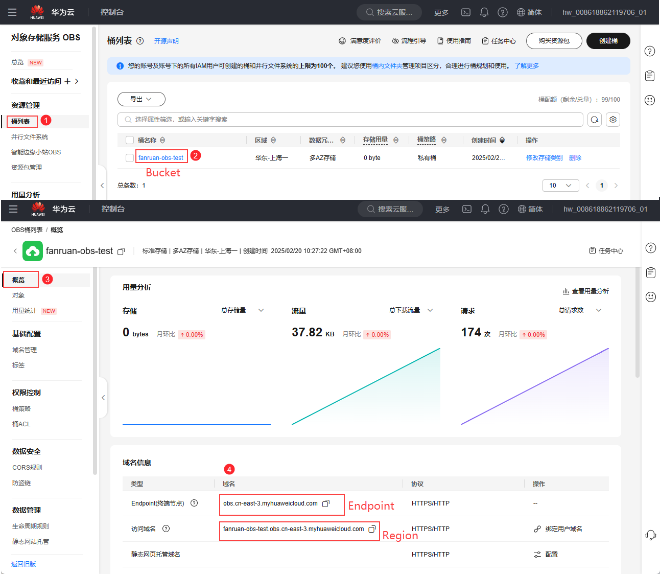Open the 总请求数 metric dropdown
The height and width of the screenshot is (574, 660).
tap(580, 310)
